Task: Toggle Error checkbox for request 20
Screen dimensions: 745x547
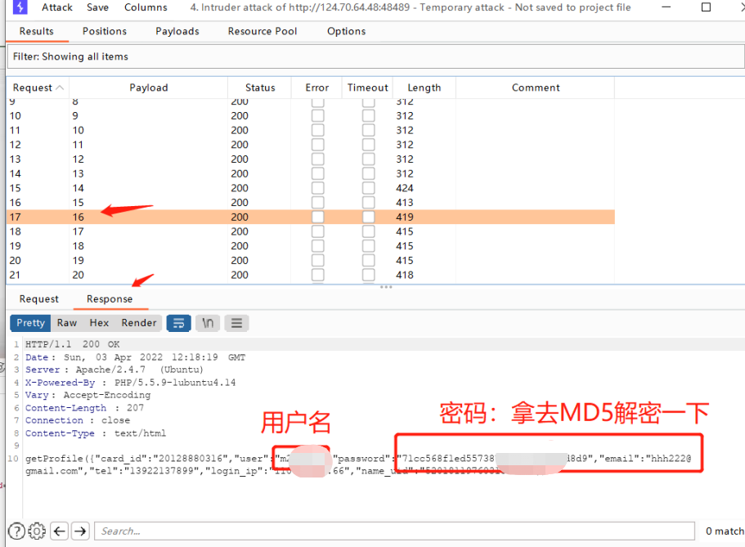Action: click(318, 261)
